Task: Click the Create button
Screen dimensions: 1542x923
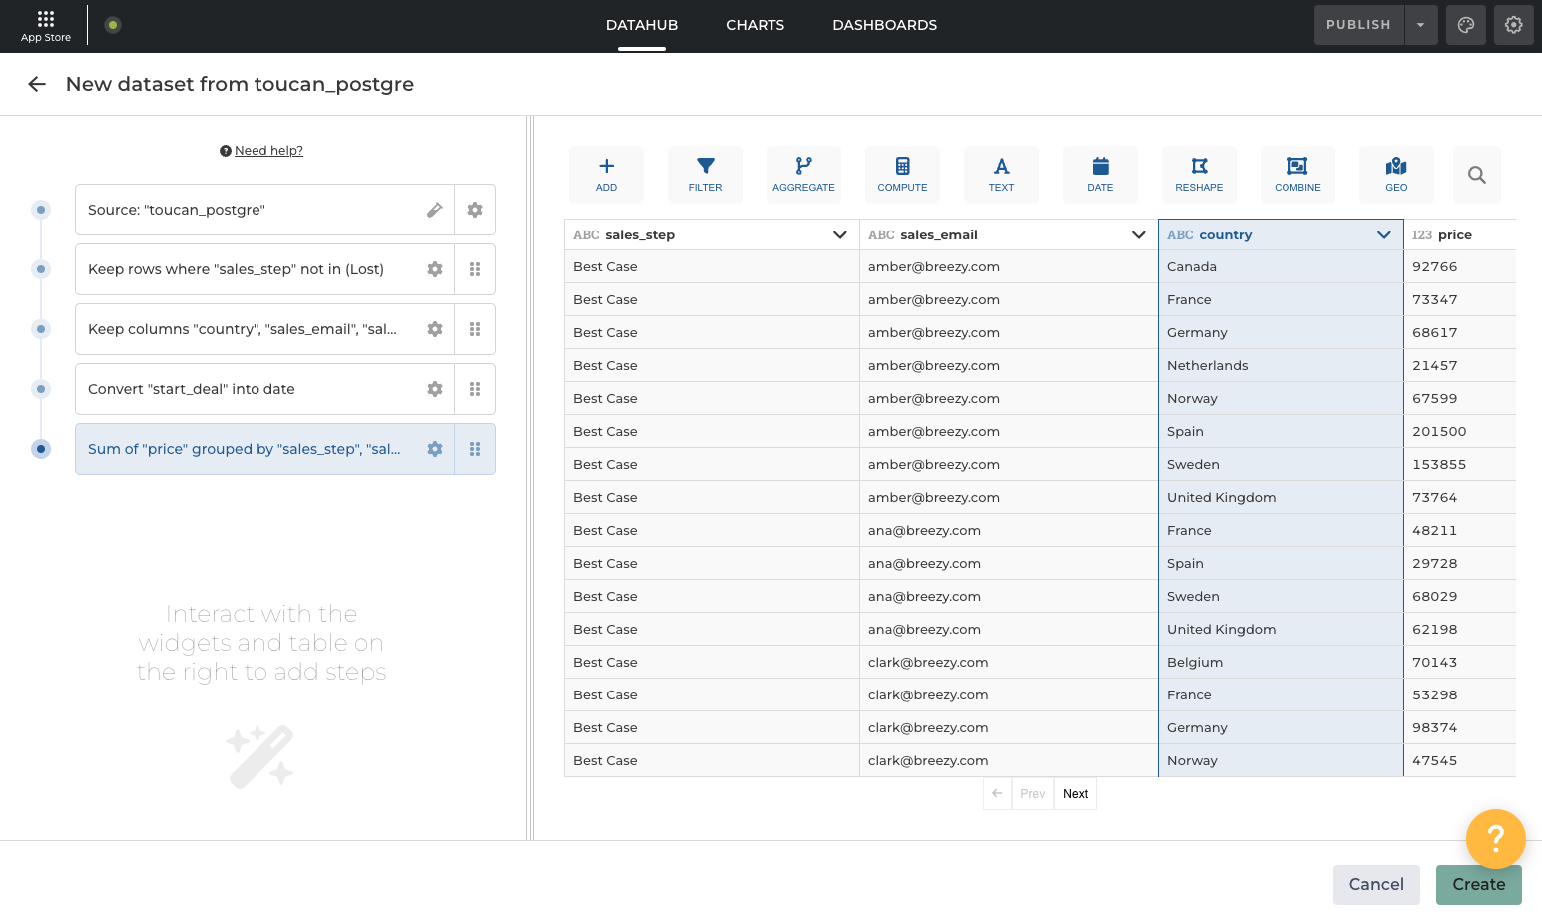Action: (x=1478, y=885)
